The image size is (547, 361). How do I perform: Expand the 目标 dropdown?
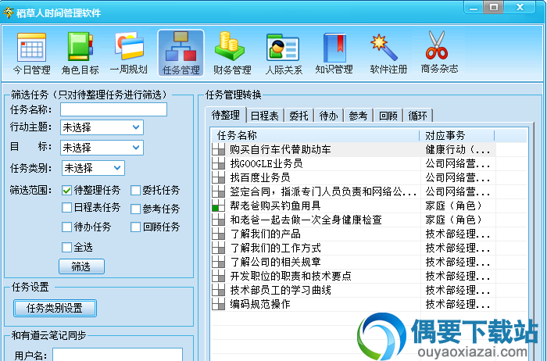pos(136,148)
